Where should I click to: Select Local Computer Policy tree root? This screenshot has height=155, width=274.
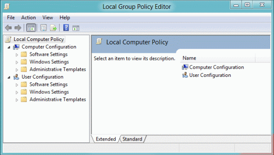point(39,39)
